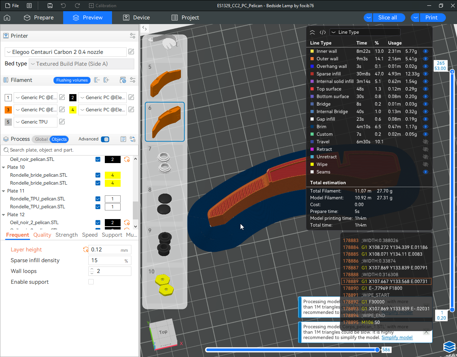Click the Print button
The width and height of the screenshot is (457, 357).
tap(433, 18)
